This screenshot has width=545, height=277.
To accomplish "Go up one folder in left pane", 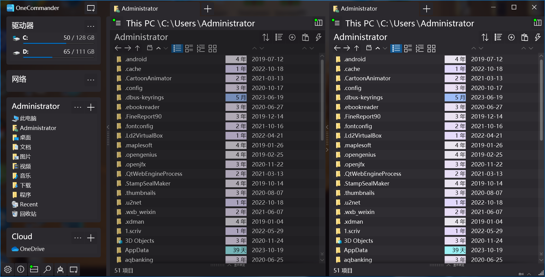I will 137,48.
